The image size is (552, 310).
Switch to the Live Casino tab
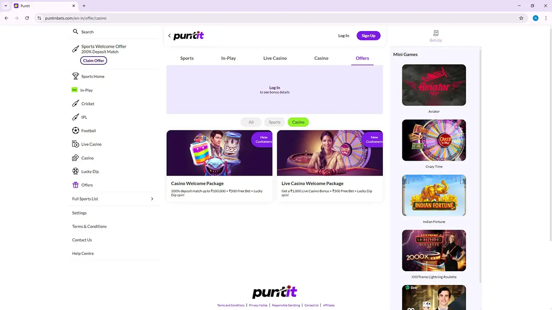pos(275,58)
